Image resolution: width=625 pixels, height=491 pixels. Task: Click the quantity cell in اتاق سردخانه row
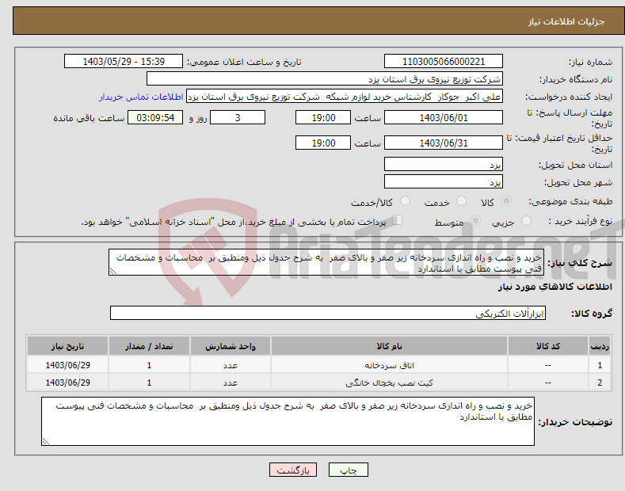point(149,365)
